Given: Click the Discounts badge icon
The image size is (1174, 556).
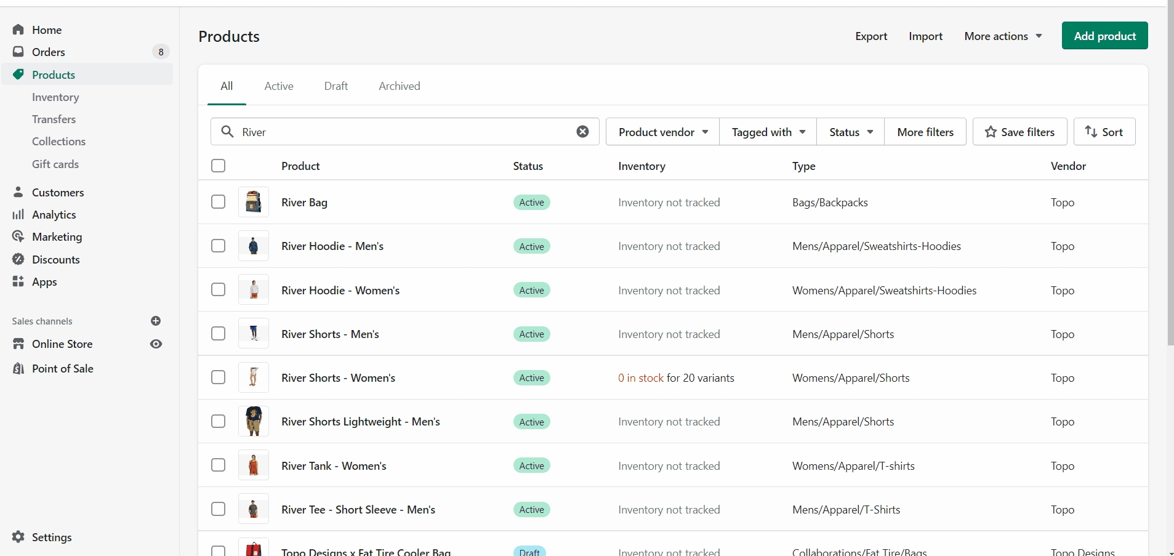Looking at the screenshot, I should tap(18, 259).
